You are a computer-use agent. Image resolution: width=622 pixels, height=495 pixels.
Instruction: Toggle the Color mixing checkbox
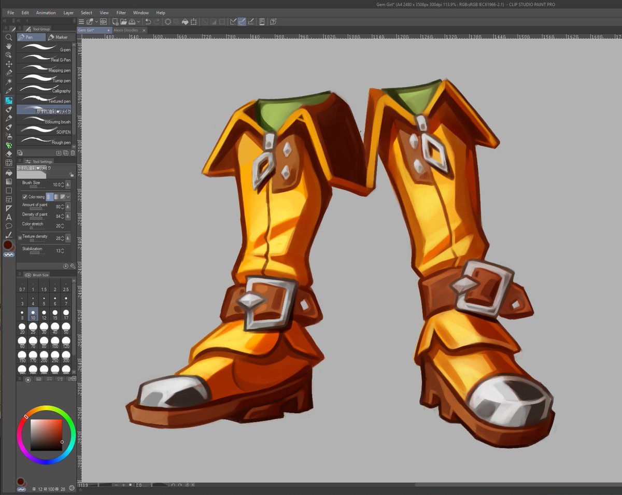[25, 197]
